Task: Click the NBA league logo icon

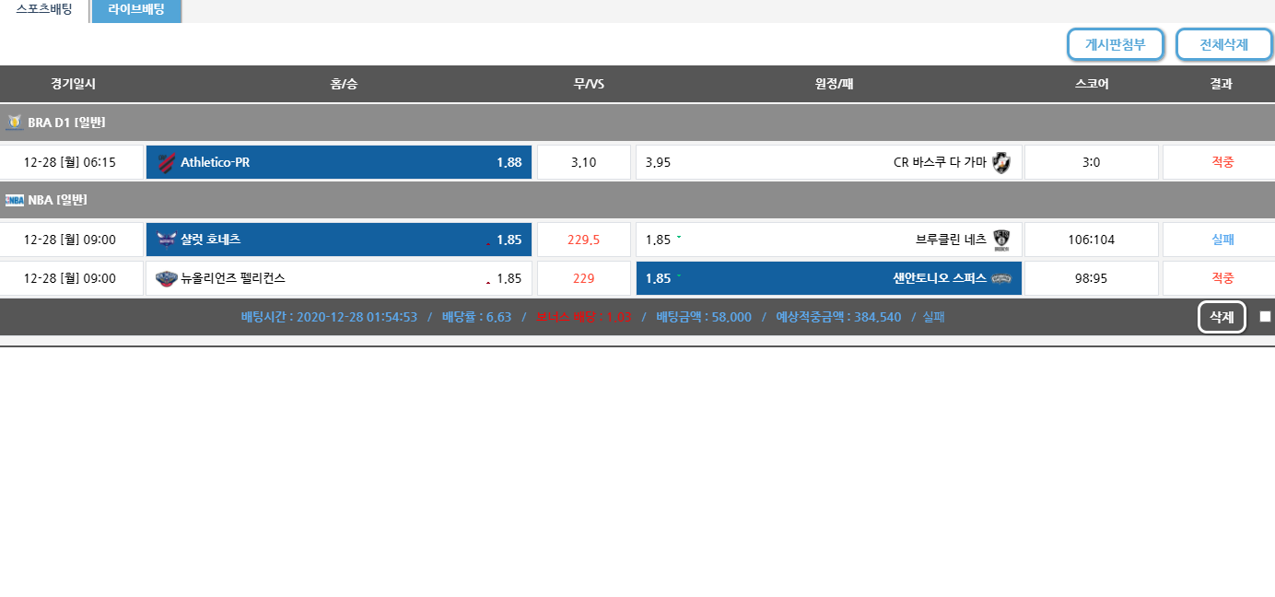Action: (14, 200)
